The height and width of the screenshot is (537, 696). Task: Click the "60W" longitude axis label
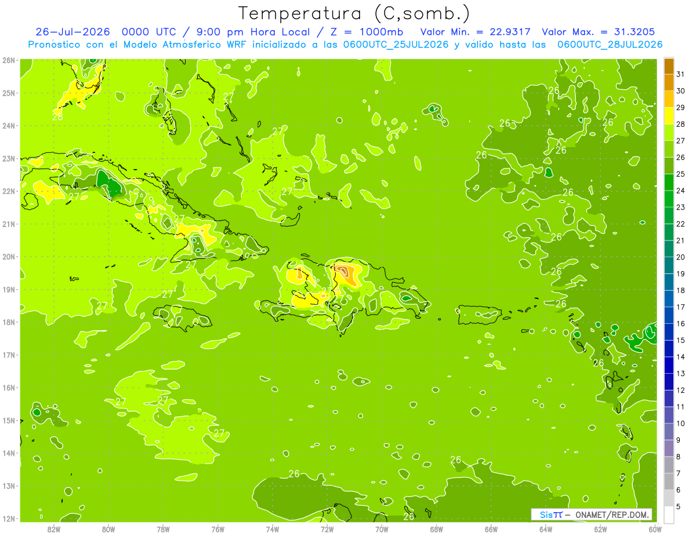tap(655, 529)
